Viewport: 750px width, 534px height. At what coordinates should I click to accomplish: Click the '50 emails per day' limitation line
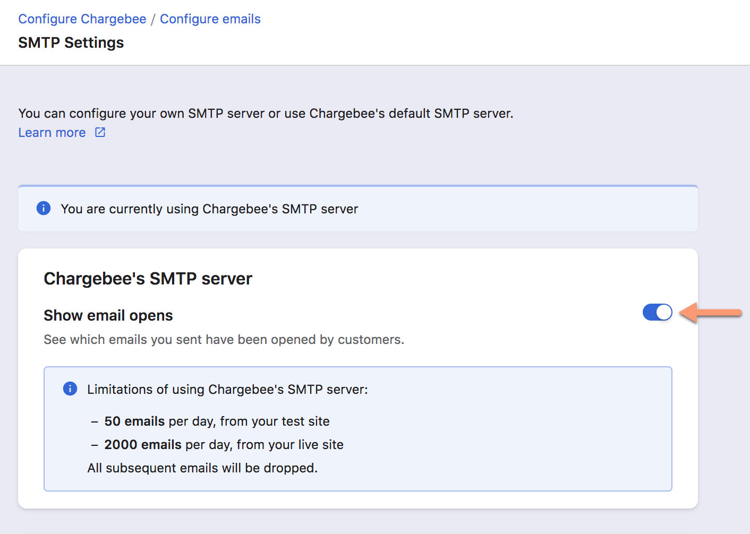[x=217, y=421]
